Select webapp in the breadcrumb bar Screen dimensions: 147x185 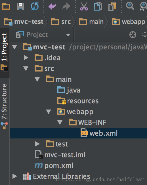tap(128, 22)
